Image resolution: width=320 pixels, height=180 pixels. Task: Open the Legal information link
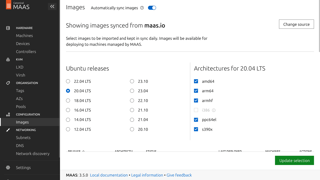(147, 175)
